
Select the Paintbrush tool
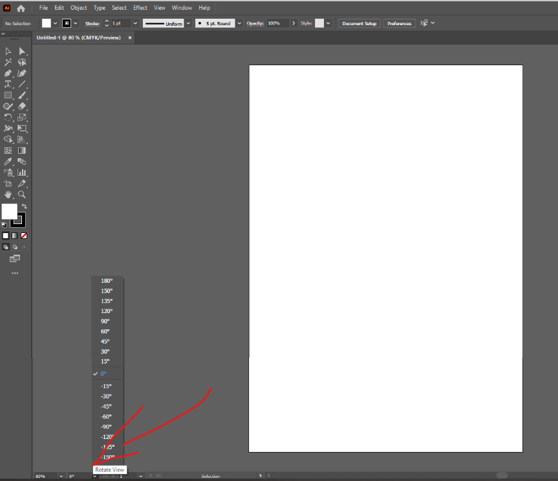click(22, 96)
